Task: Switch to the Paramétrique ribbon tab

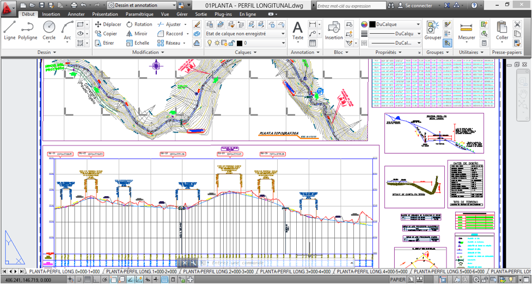Action: click(x=139, y=14)
